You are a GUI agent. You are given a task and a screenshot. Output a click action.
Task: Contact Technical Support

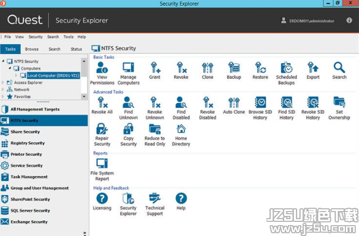[x=155, y=204]
